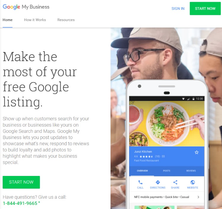Click the Google My Business logo
This screenshot has height=209, width=222.
[x=26, y=7]
